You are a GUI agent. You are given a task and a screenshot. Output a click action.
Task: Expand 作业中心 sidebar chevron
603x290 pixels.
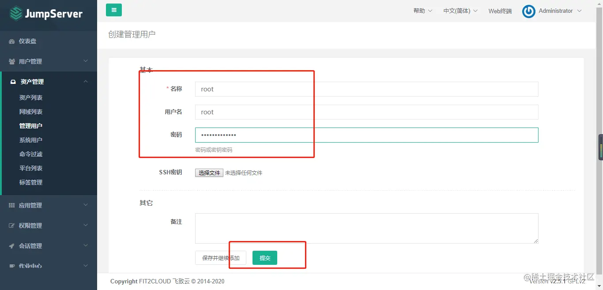[x=86, y=266]
